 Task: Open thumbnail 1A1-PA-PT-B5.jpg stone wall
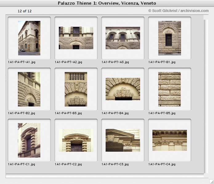pyautogui.click(x=170, y=89)
